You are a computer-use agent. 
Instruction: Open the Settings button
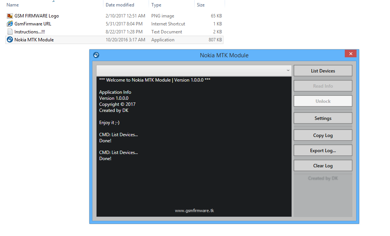(323, 118)
